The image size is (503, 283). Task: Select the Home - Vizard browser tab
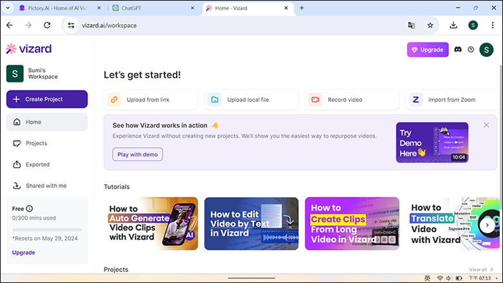pyautogui.click(x=248, y=8)
